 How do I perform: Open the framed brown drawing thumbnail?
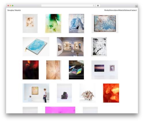pos(30,23)
